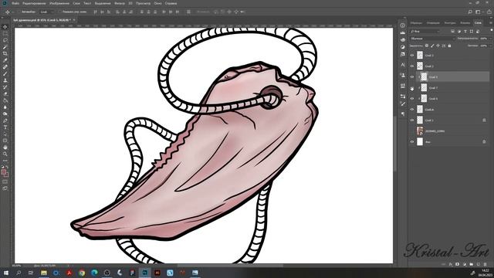Select the white background layer thumbnail
The height and width of the screenshot is (278, 494).
pos(420,142)
